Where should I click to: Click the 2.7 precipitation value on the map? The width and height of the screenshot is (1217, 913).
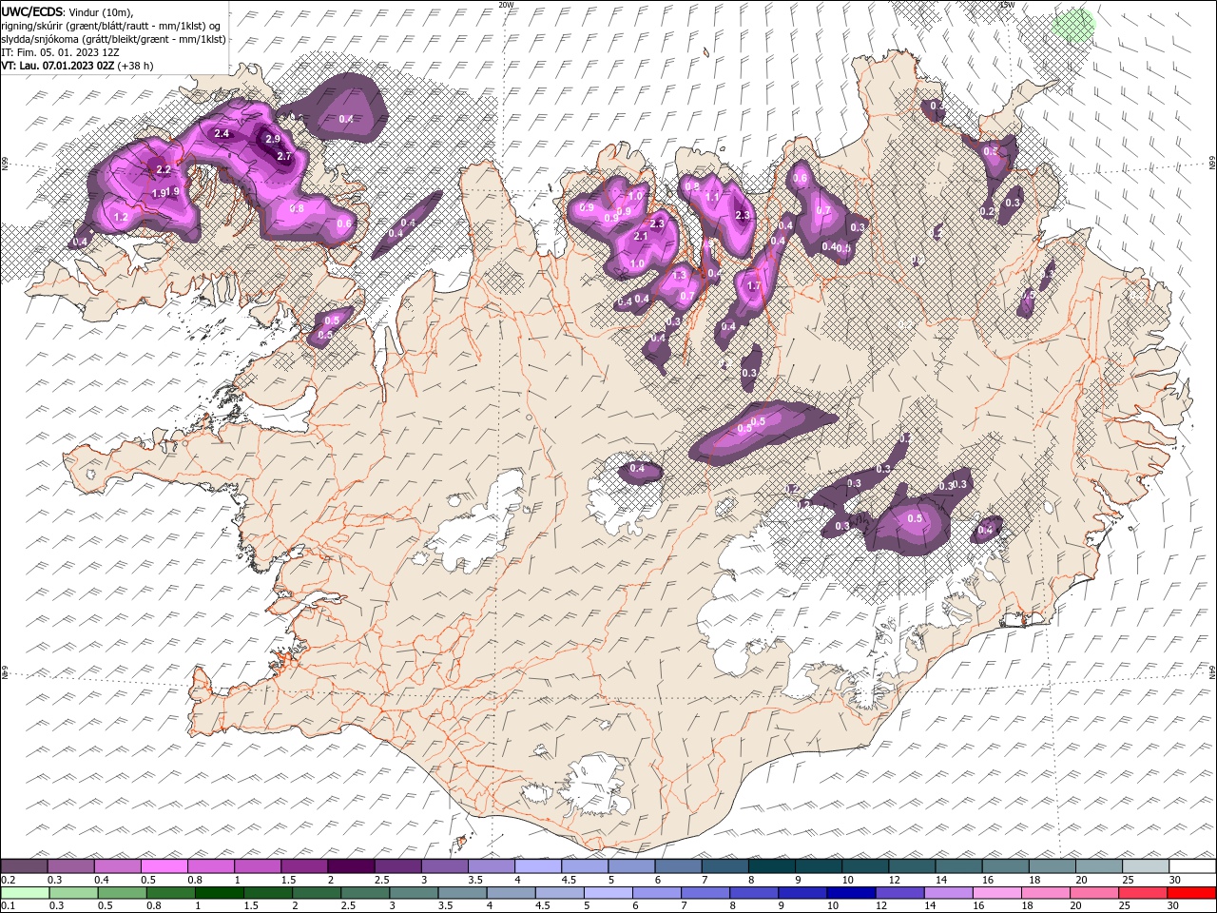click(283, 156)
